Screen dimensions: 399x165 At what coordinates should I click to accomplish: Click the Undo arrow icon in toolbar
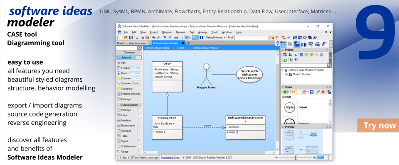pos(154,38)
